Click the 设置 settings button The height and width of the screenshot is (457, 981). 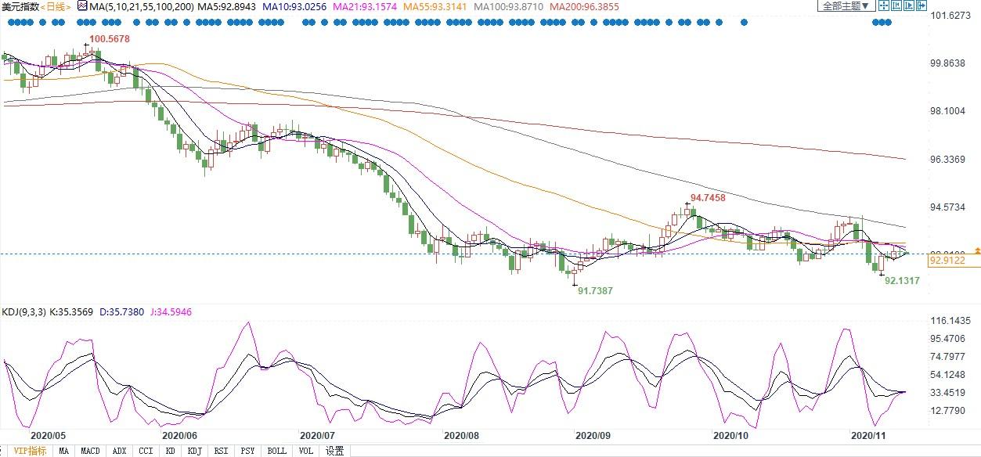[x=334, y=451]
